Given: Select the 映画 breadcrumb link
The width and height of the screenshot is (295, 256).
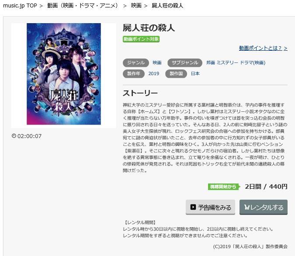Looking at the screenshot, I should (136, 6).
